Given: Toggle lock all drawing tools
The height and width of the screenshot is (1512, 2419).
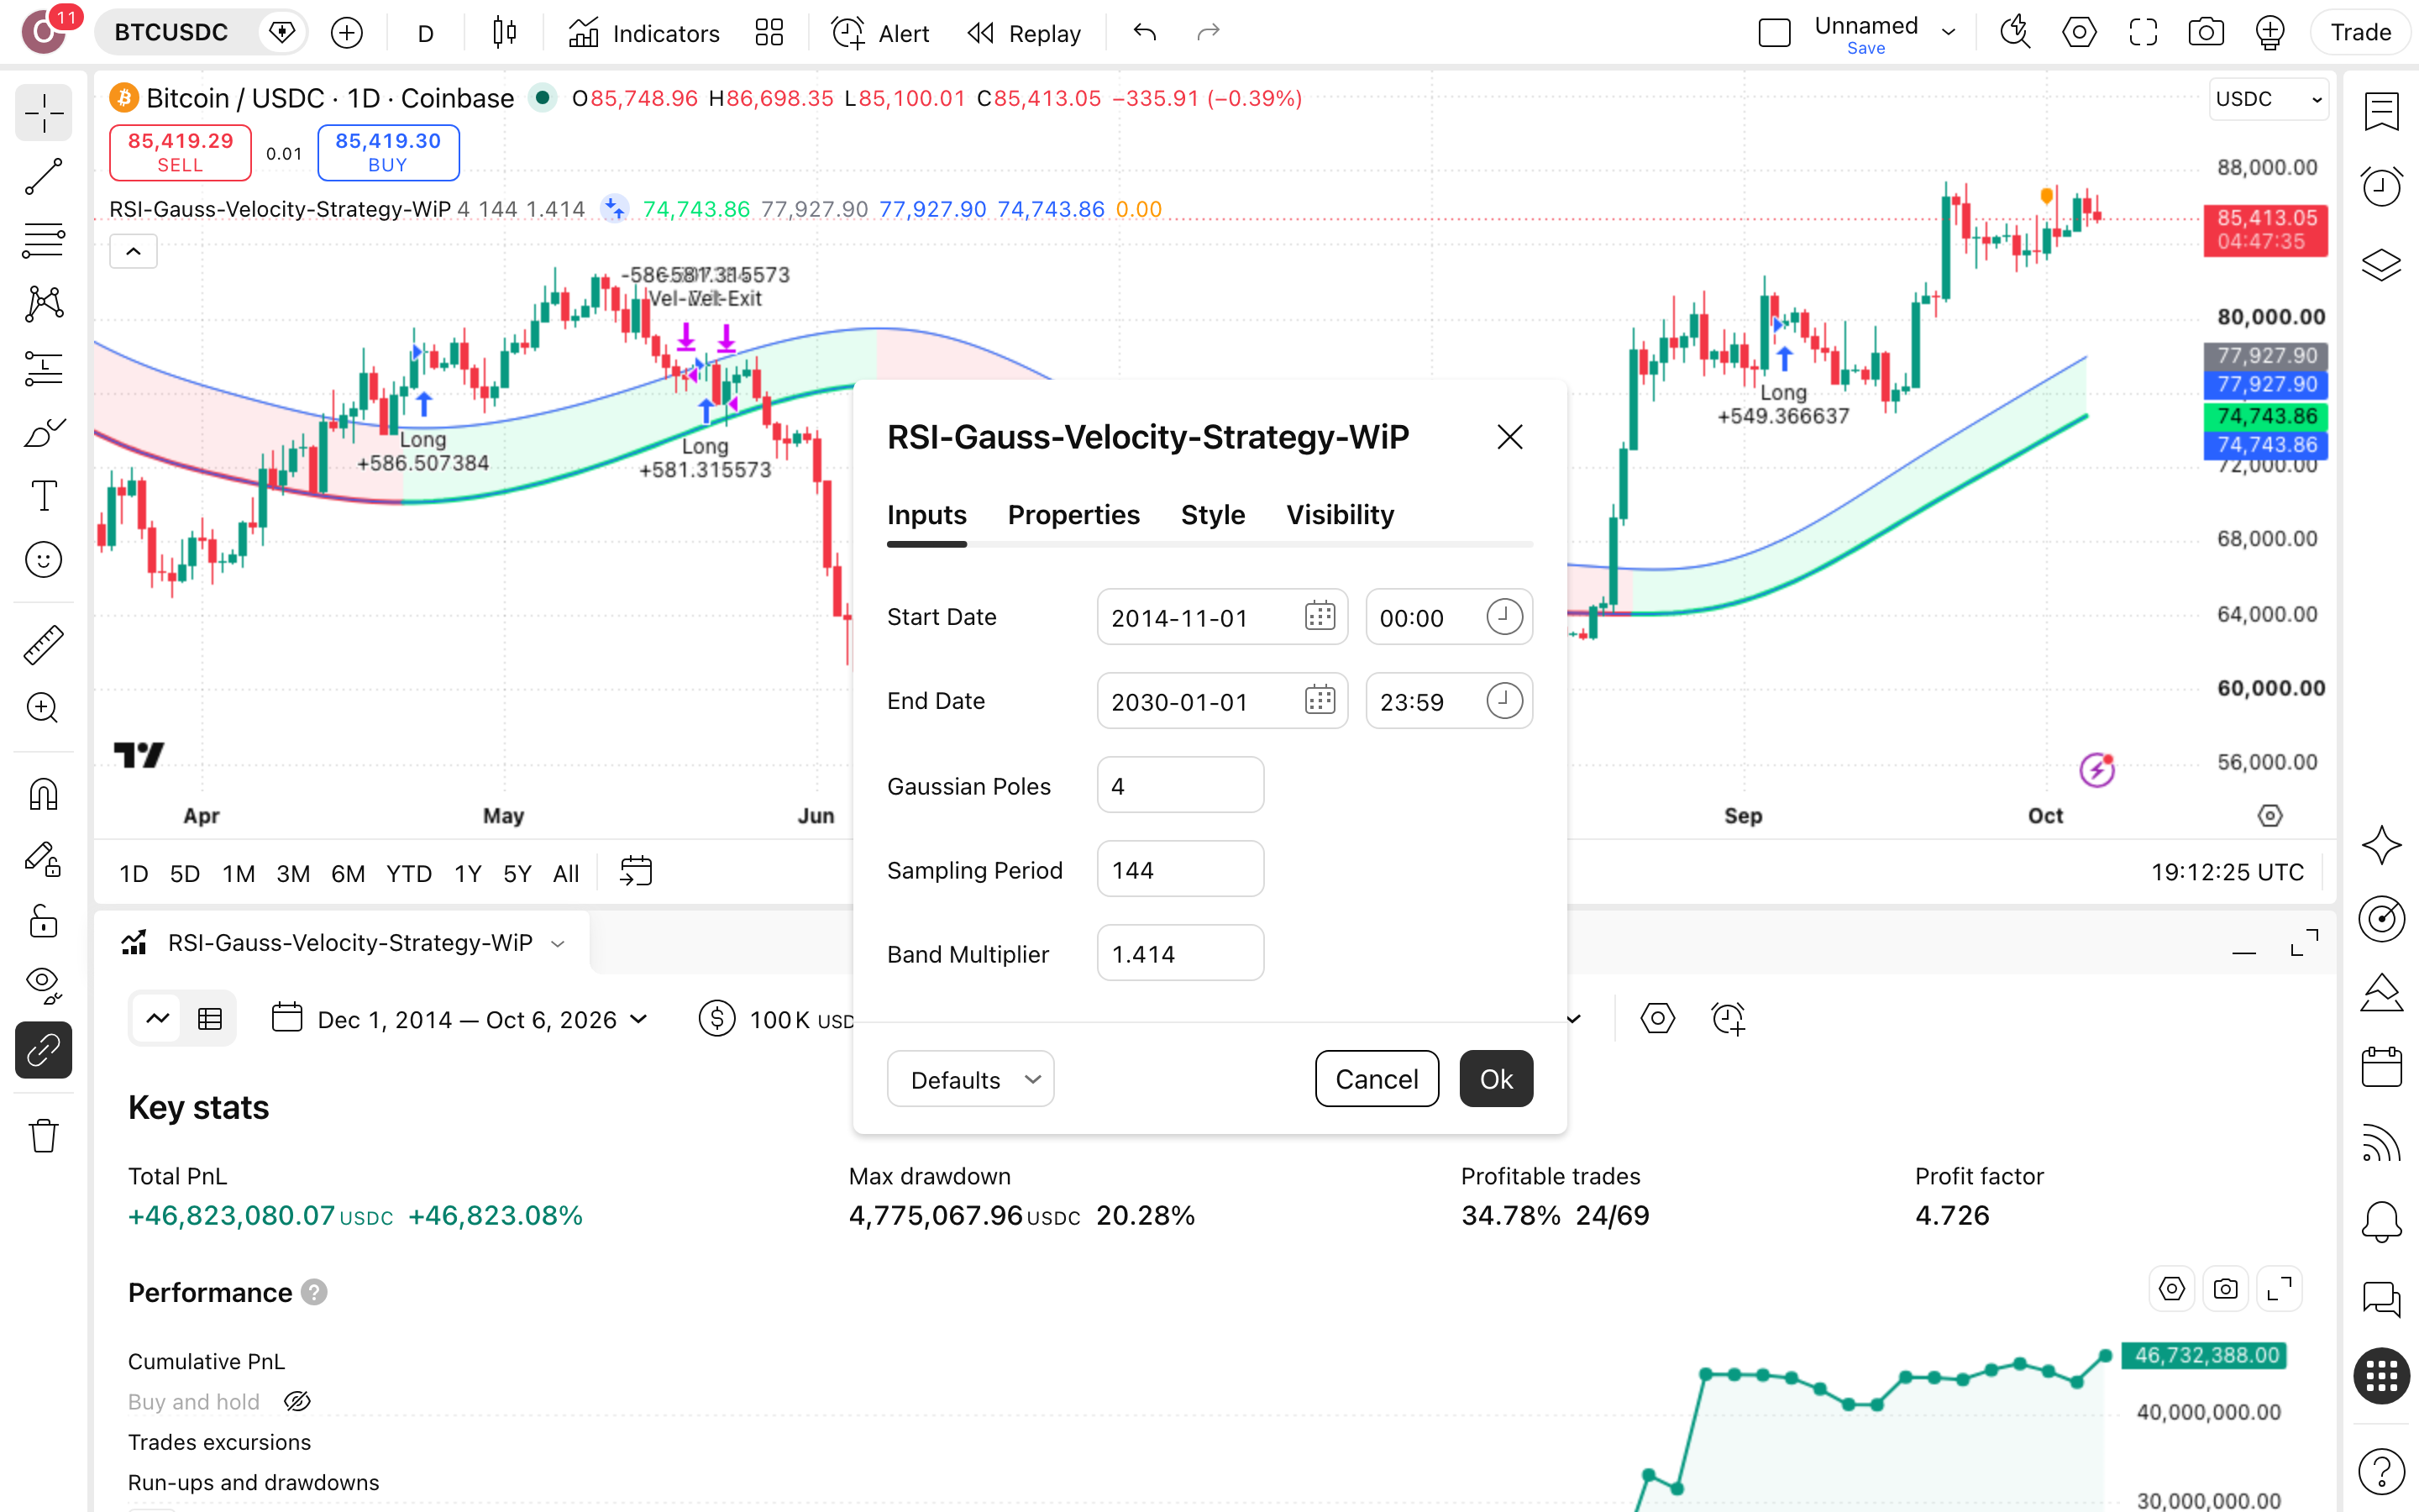Looking at the screenshot, I should pyautogui.click(x=43, y=921).
